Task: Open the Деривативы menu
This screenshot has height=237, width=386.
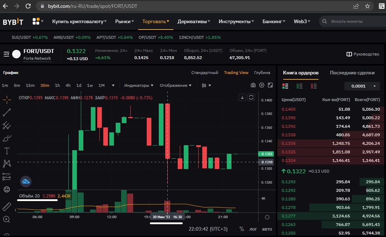Action: tap(194, 21)
